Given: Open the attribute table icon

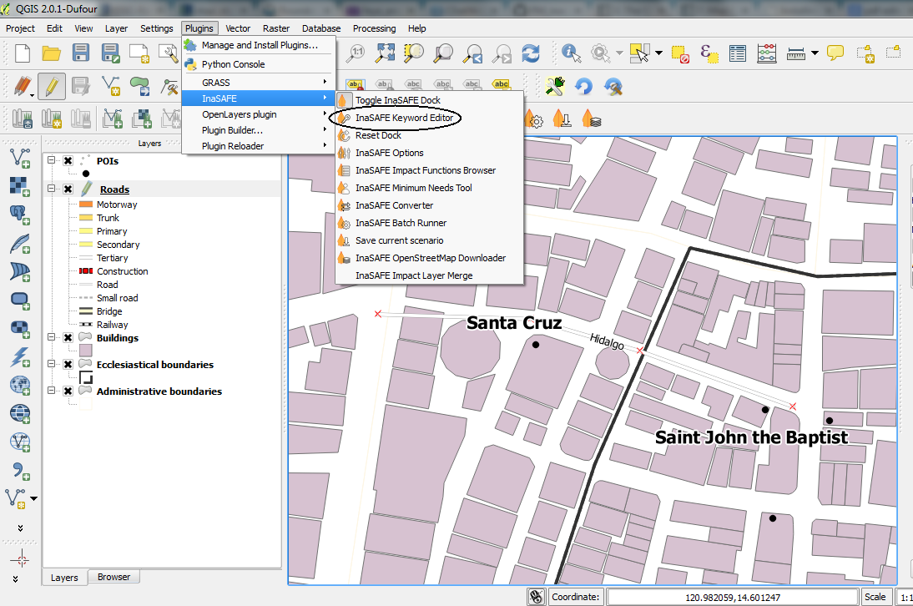Looking at the screenshot, I should point(738,53).
